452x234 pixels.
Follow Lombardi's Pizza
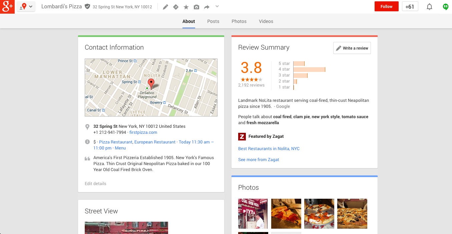click(386, 7)
